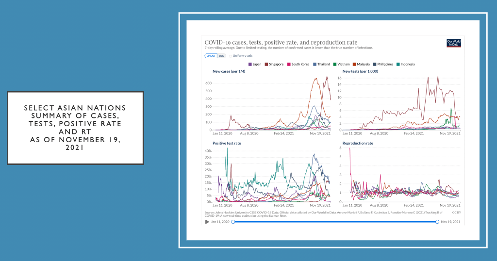The height and width of the screenshot is (261, 497).
Task: Click the timeline start handle
Action: pos(233,222)
